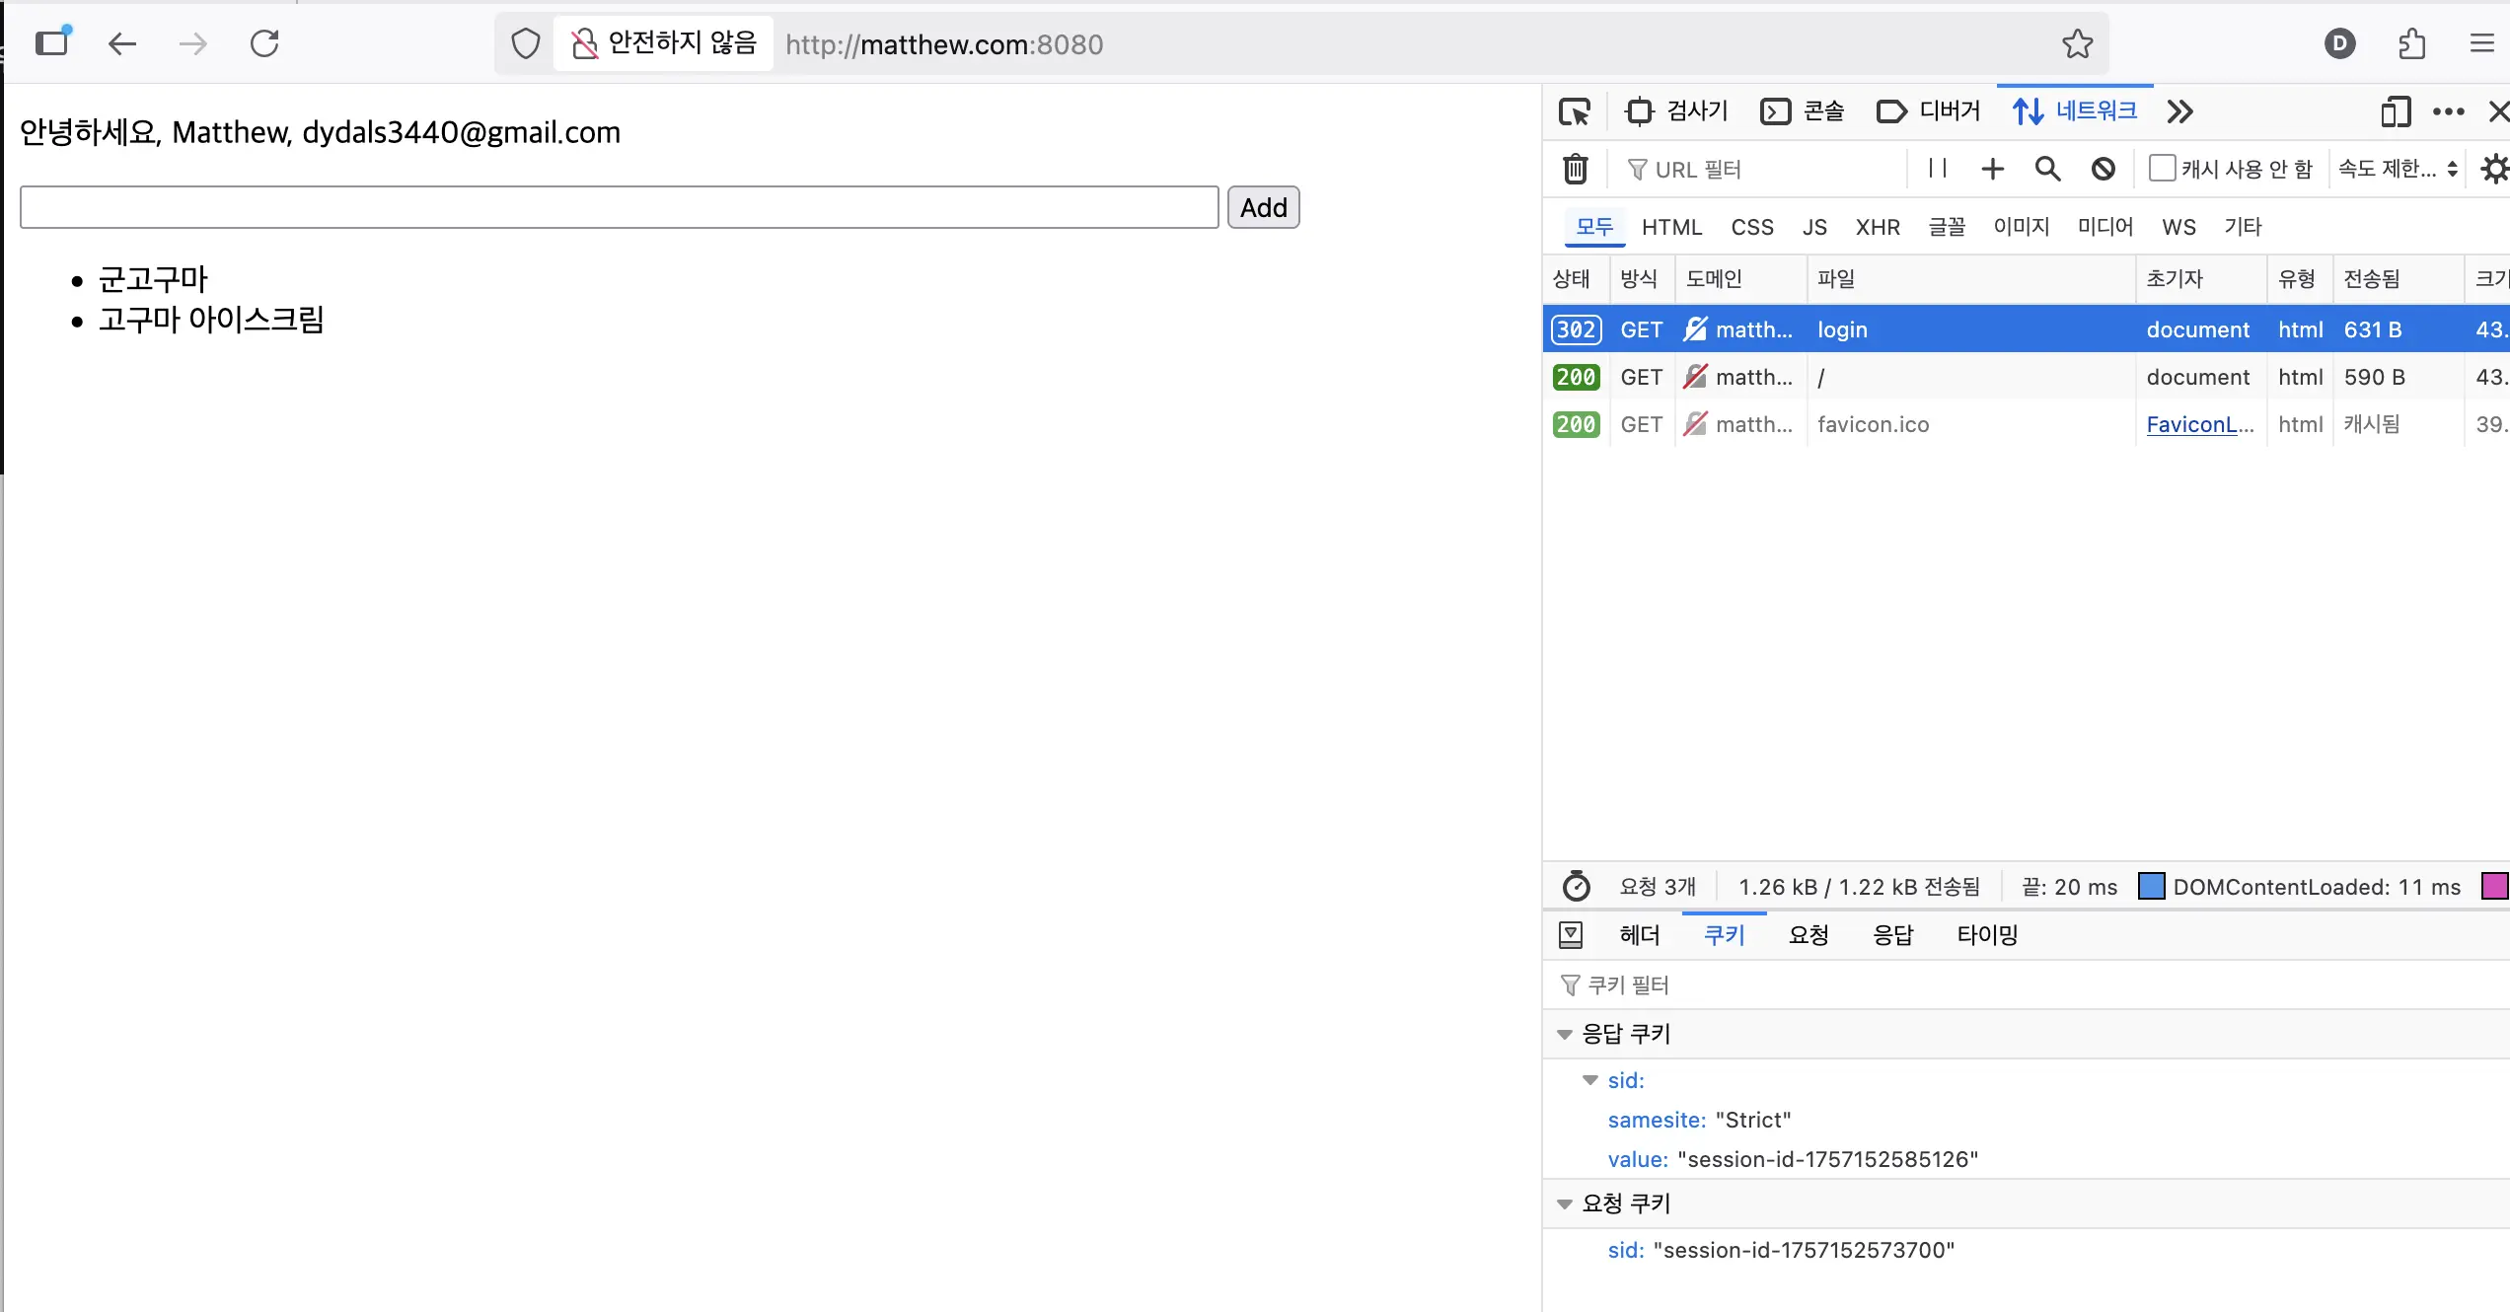Open request blocking with the block icon
Image resolution: width=2510 pixels, height=1312 pixels.
[x=2104, y=169]
